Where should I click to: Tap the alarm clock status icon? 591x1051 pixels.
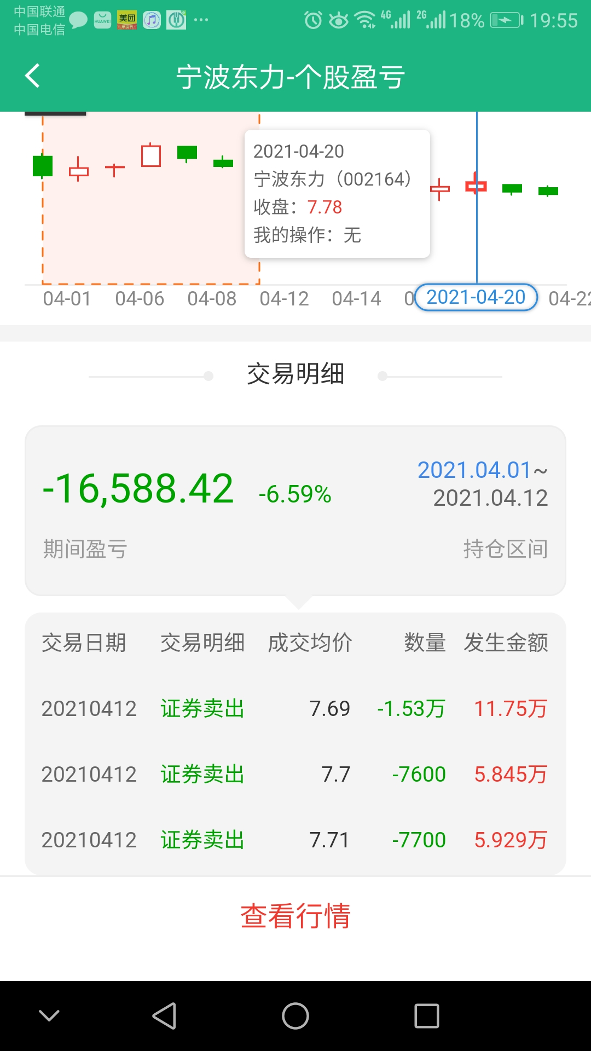pyautogui.click(x=313, y=20)
